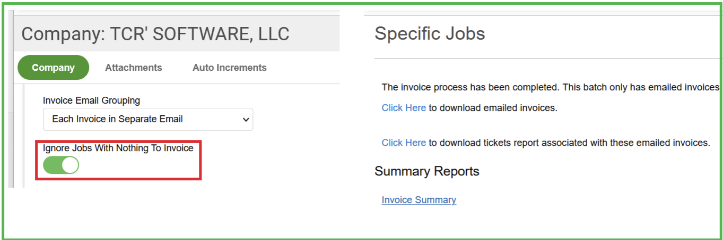Viewport: 723px width, 240px height.
Task: Click the invoice process completed message
Action: coord(550,87)
